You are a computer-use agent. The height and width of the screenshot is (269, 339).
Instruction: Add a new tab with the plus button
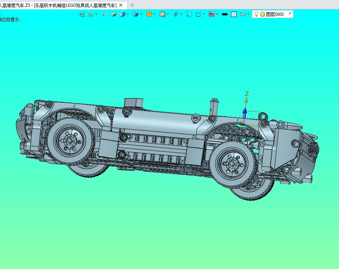tap(132, 5)
